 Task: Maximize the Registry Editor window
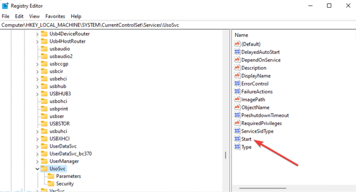tap(329, 6)
